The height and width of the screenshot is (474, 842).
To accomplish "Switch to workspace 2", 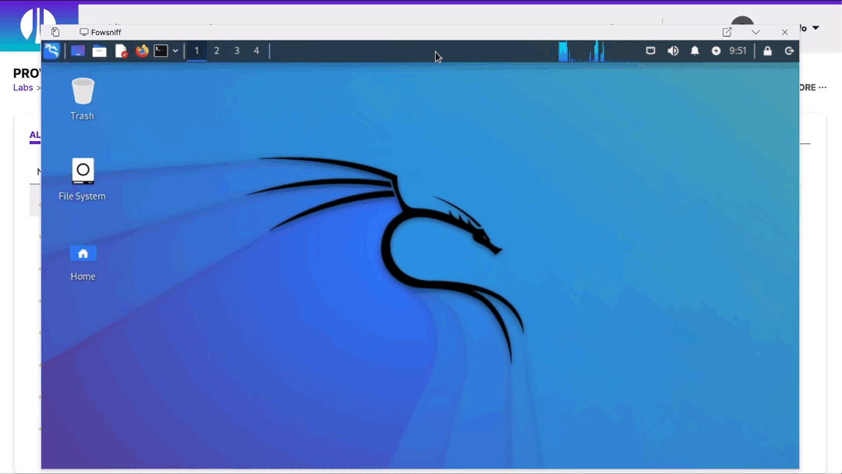I will (216, 51).
